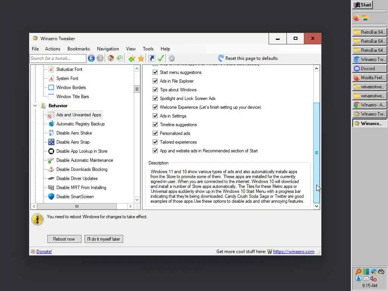Switch to Discord taskbar button

click(370, 69)
